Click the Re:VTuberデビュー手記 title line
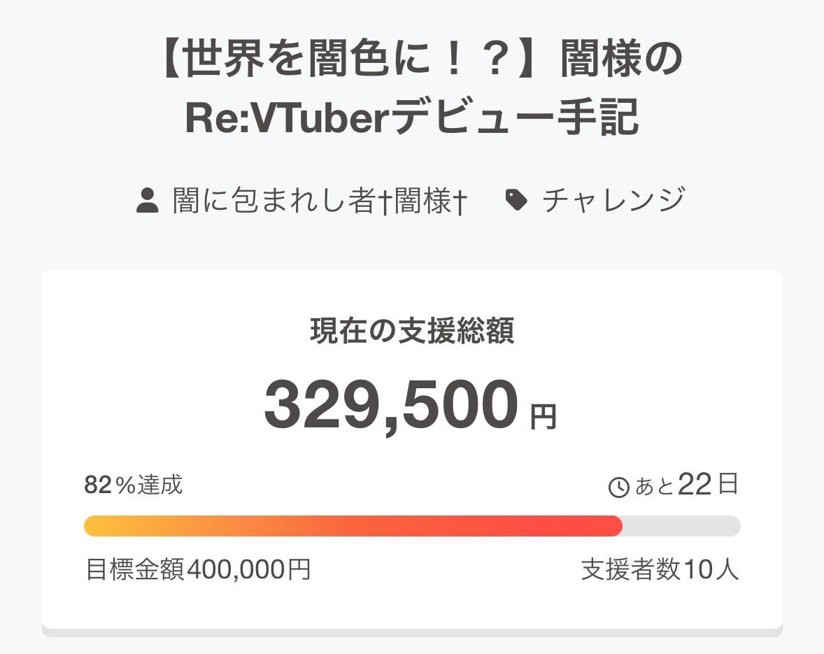This screenshot has width=824, height=654. [x=412, y=116]
